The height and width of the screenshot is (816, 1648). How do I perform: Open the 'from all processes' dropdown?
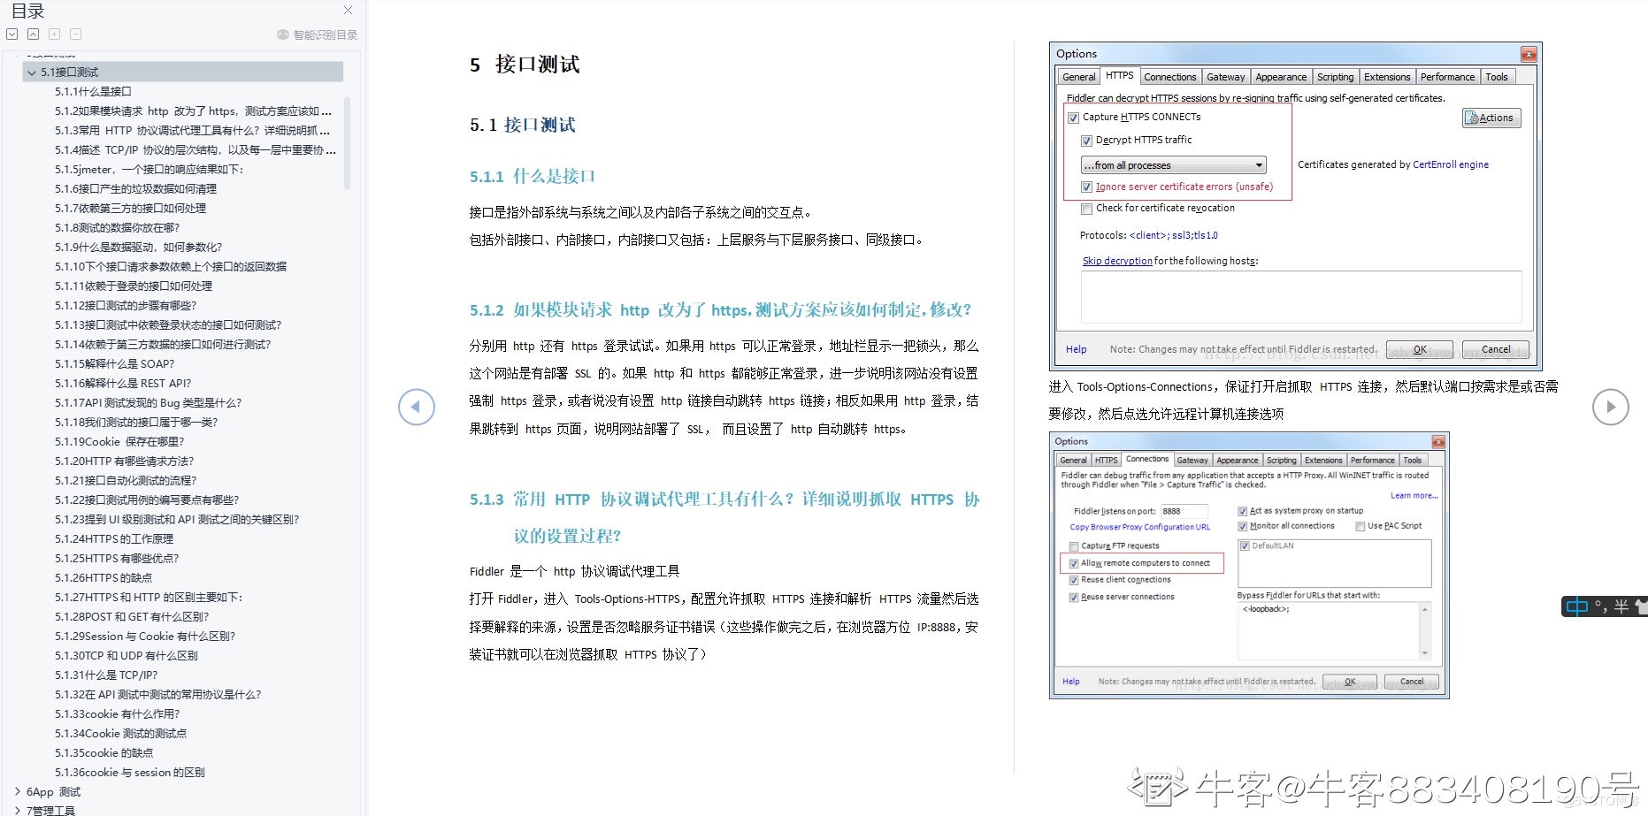click(x=1173, y=165)
